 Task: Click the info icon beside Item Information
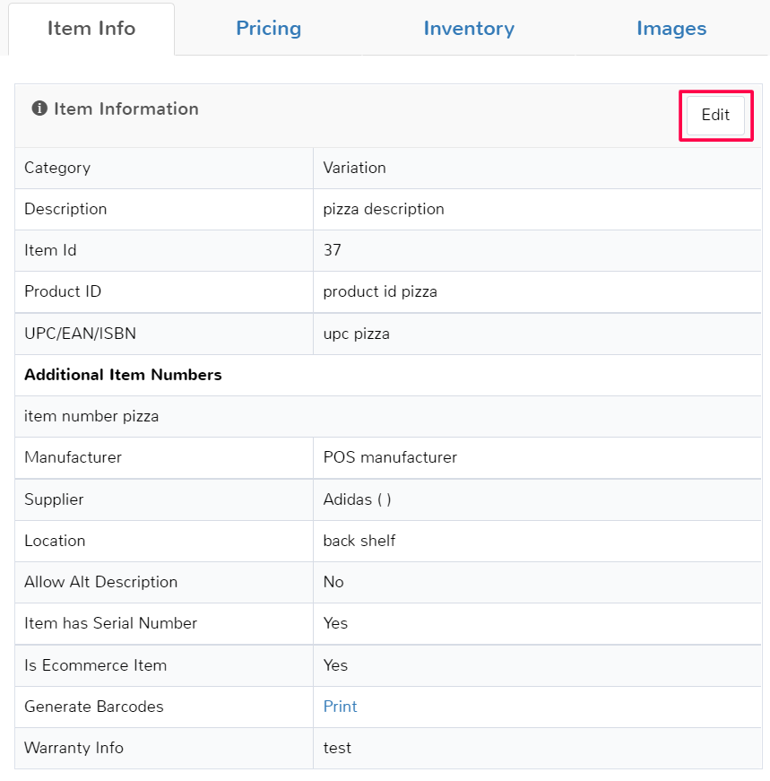point(39,108)
